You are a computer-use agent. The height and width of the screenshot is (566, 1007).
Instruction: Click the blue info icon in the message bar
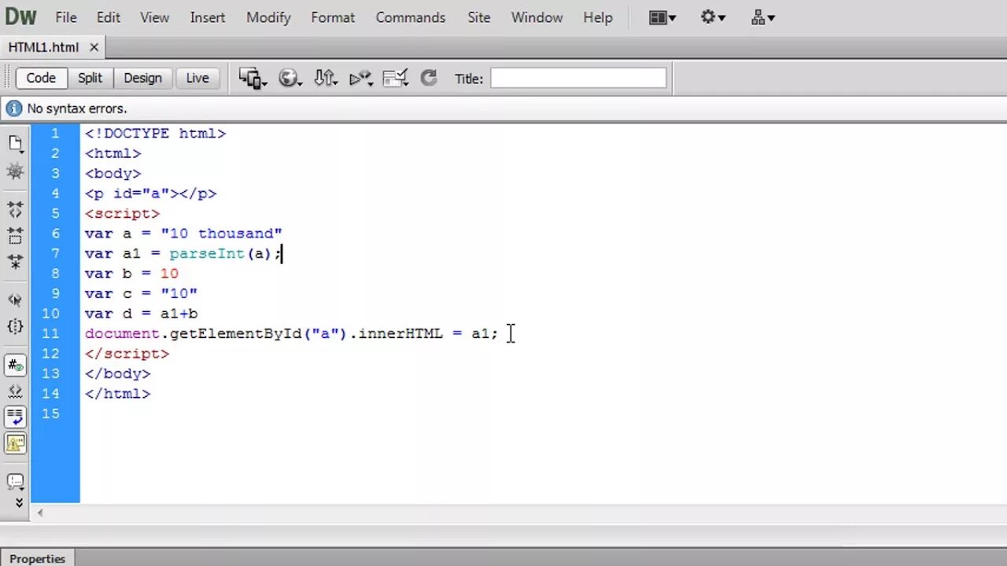coord(14,108)
